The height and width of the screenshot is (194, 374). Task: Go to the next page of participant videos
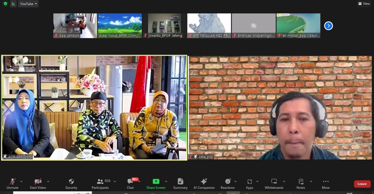click(328, 25)
